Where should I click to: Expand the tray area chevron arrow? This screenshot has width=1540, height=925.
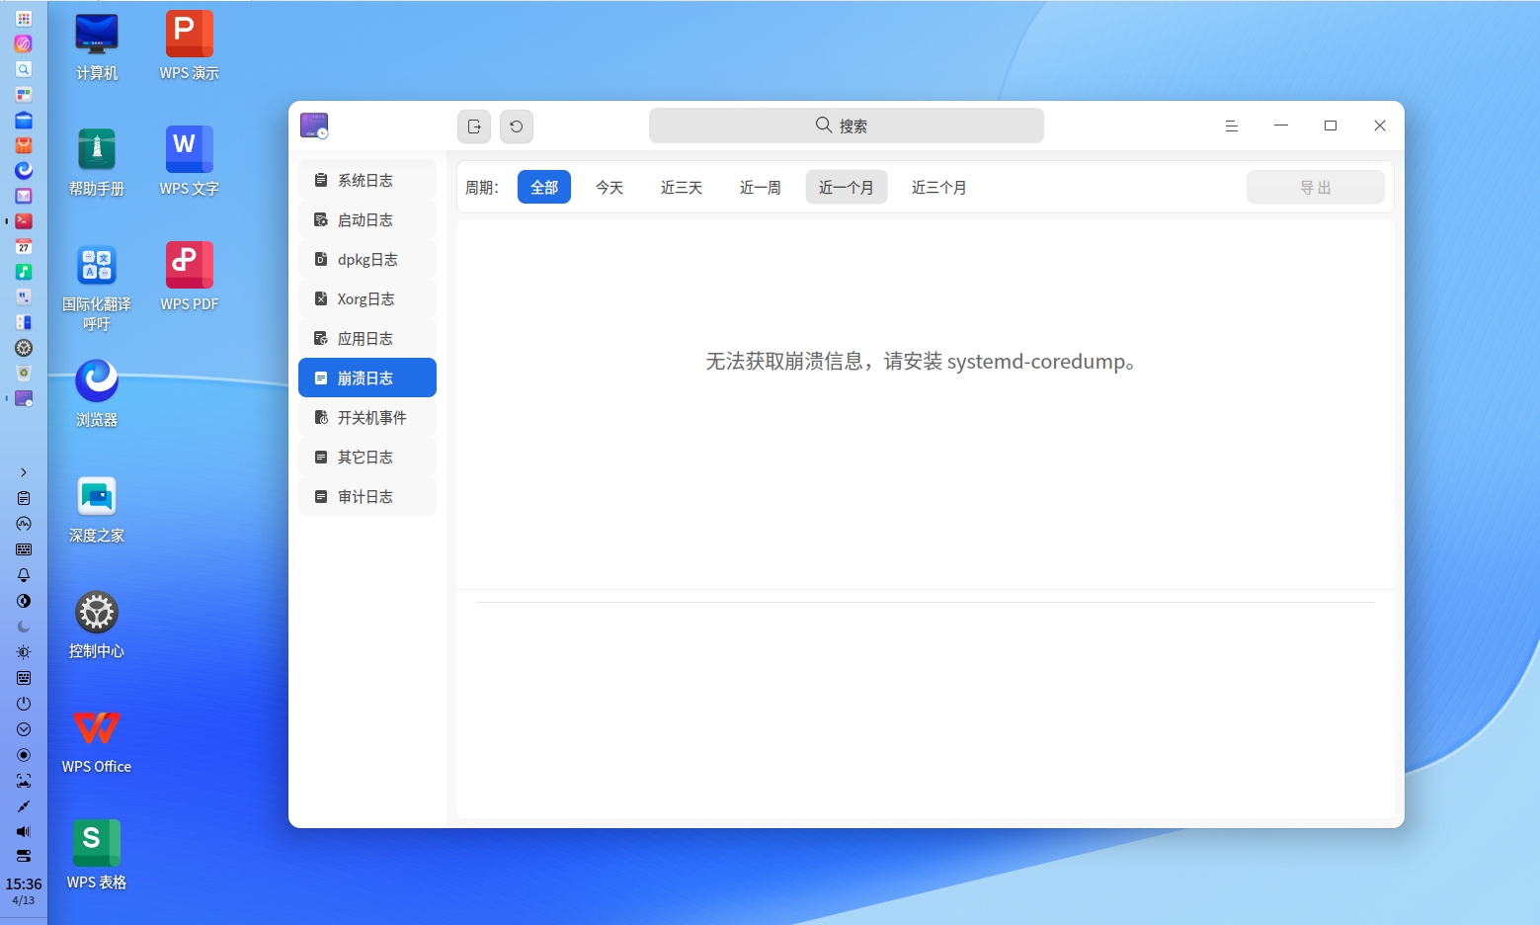click(x=24, y=472)
